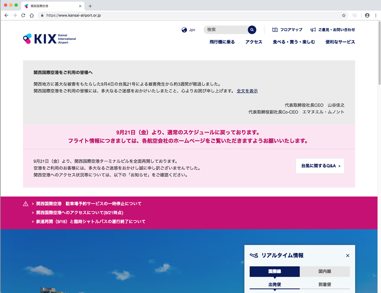Open the 鉄道再開（9/18） shuttle bus notice
Image resolution: width=381 pixels, height=293 pixels.
pos(91,221)
